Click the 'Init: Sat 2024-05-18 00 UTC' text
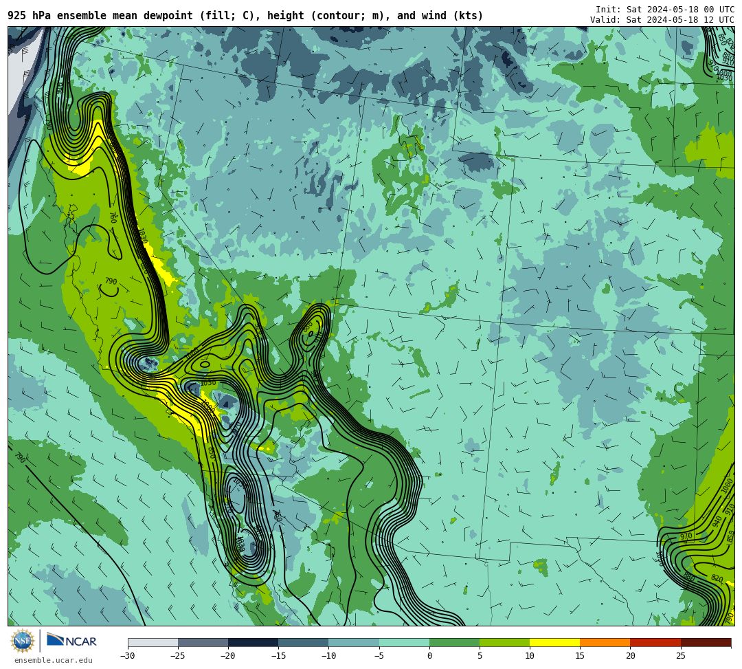This screenshot has width=742, height=669. point(665,10)
